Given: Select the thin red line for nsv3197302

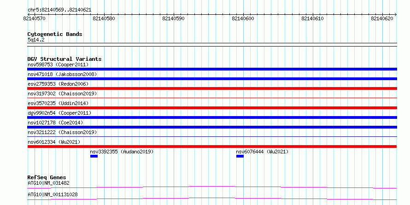Looking at the screenshot, I should tap(212, 98).
